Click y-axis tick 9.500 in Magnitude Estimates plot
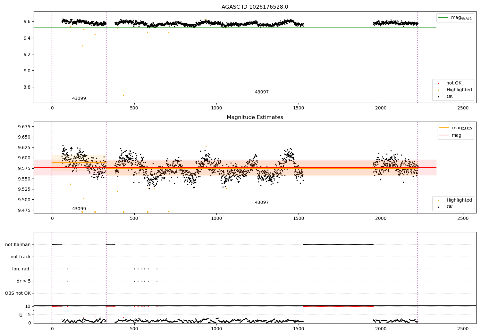 point(24,200)
